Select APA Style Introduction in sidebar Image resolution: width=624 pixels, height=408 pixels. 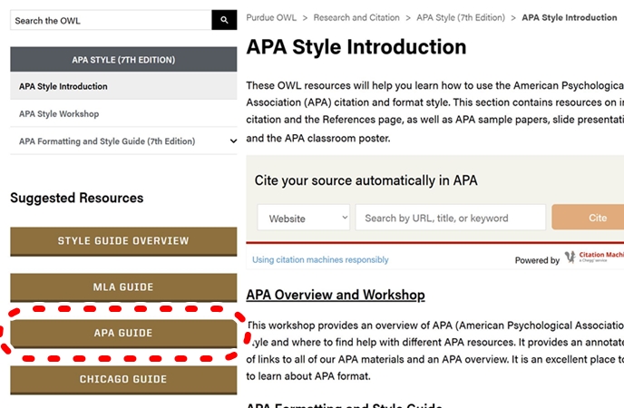point(123,86)
